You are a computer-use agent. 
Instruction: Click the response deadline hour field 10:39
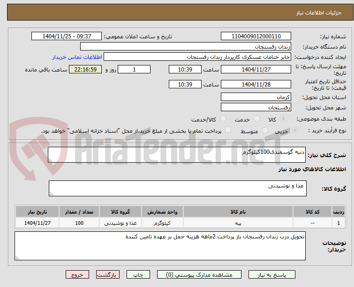pyautogui.click(x=185, y=69)
